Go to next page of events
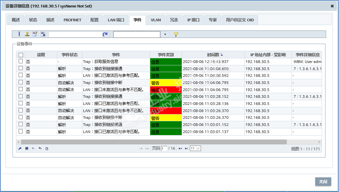The height and width of the screenshot is (192, 339). pos(180,149)
